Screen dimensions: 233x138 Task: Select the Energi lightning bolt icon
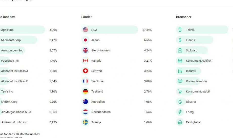coord(180,112)
